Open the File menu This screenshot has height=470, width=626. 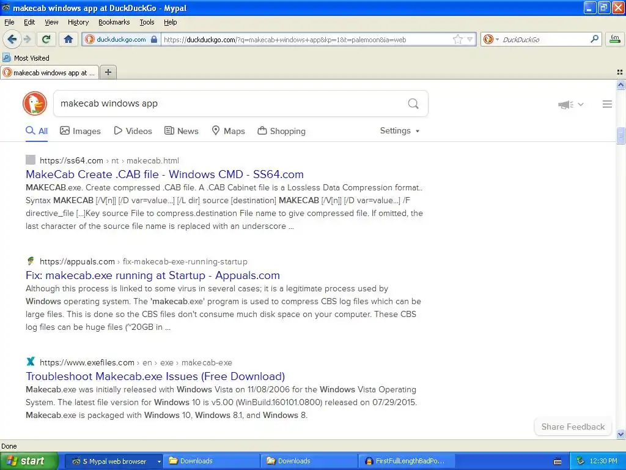pyautogui.click(x=9, y=22)
